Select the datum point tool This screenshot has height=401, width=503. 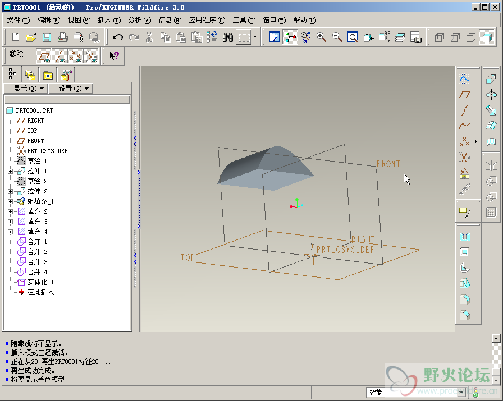(x=464, y=141)
